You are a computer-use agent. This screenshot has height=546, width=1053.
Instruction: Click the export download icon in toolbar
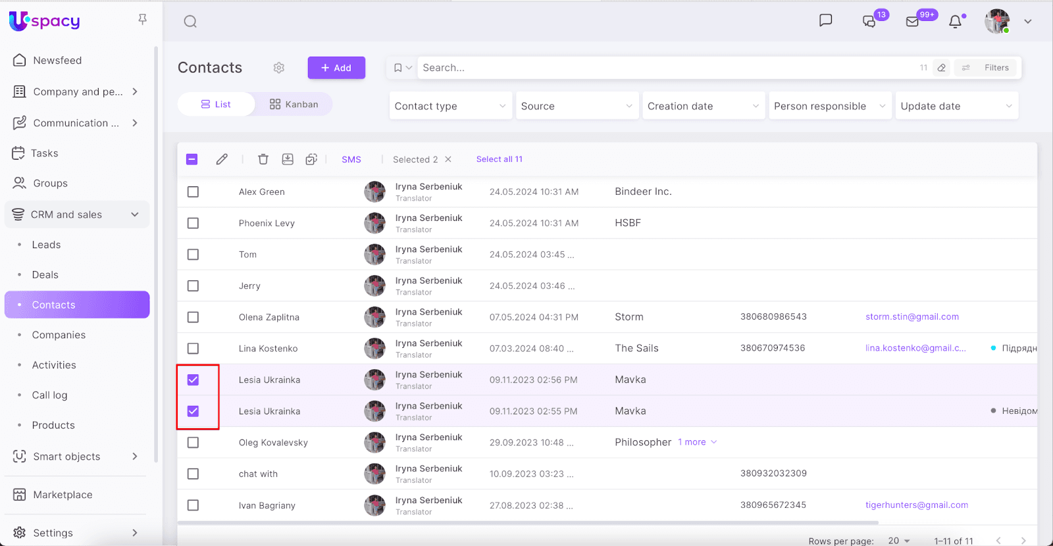288,159
